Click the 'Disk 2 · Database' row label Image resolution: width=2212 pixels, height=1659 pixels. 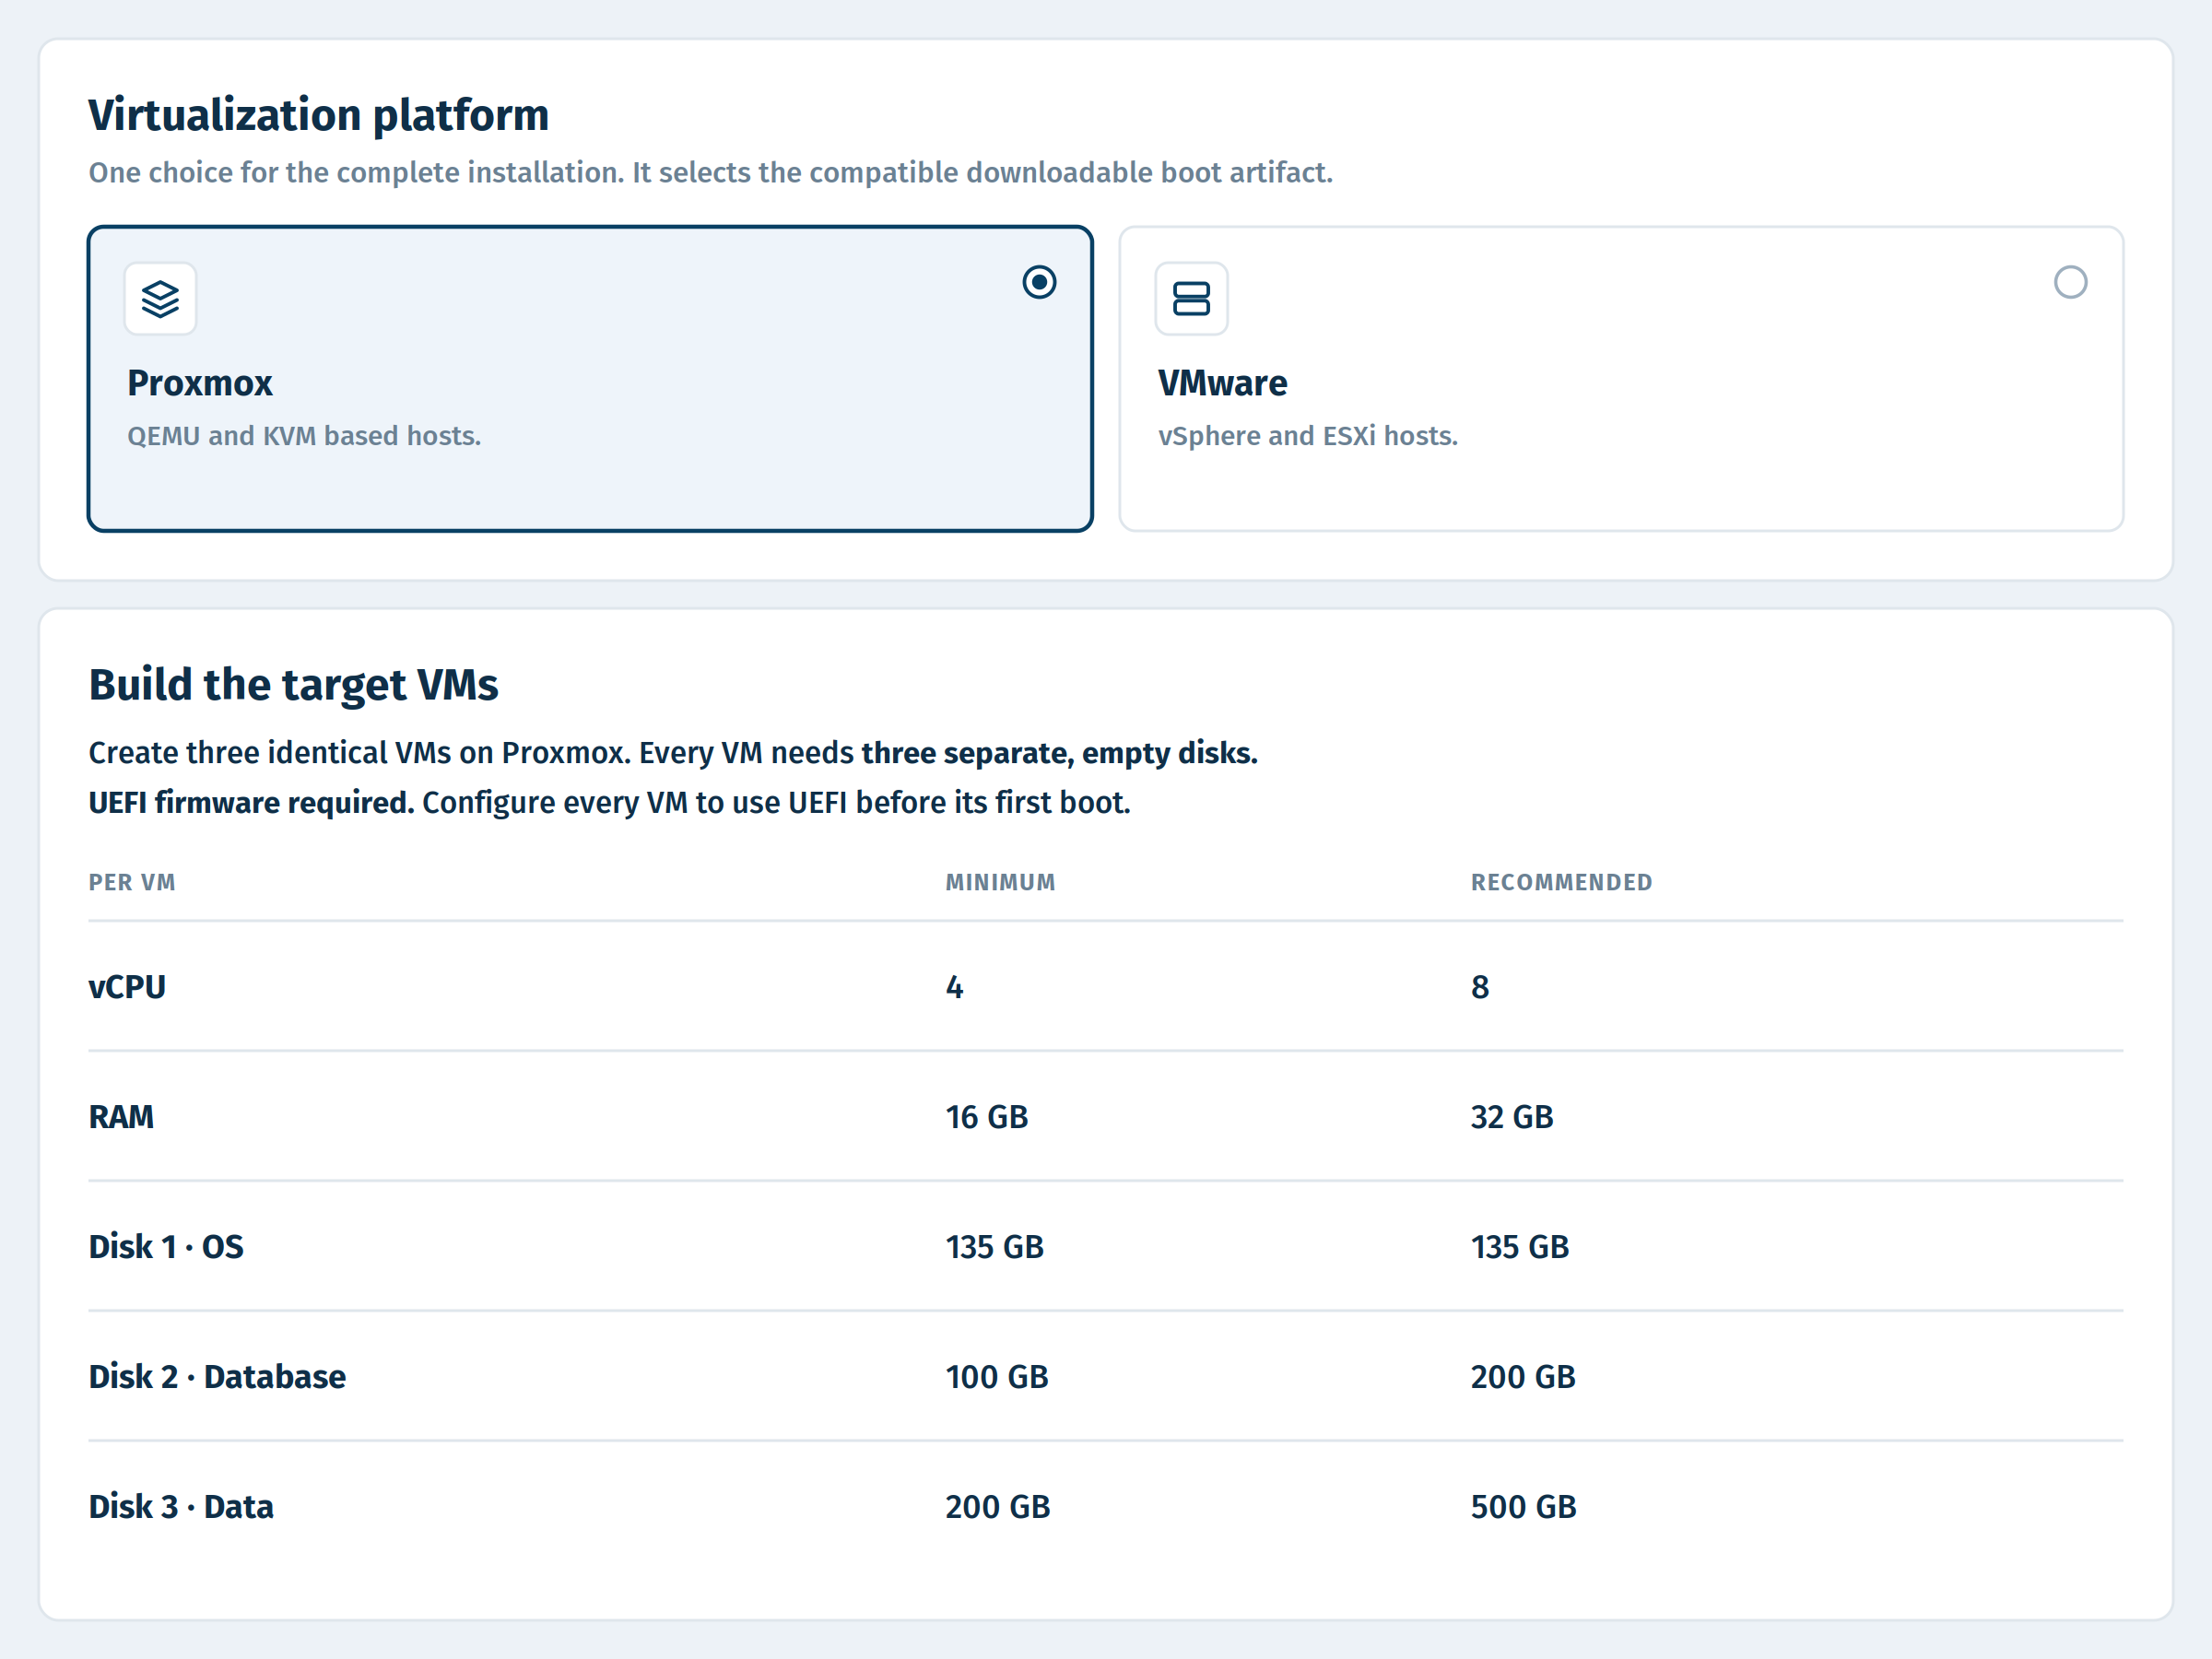click(217, 1377)
